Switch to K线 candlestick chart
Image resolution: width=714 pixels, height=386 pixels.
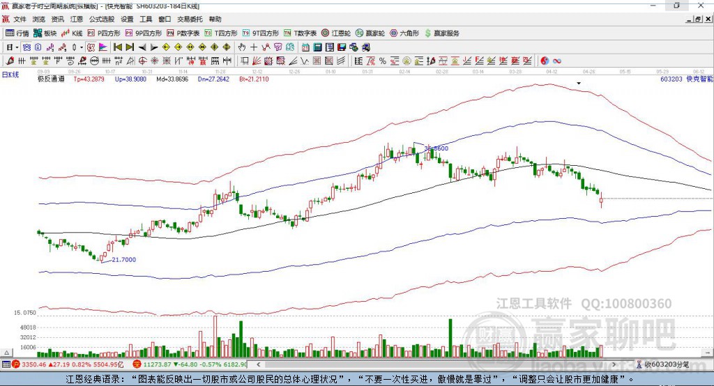pos(72,33)
